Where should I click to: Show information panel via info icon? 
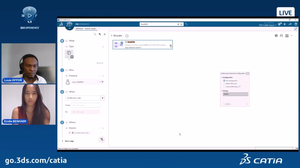(276, 35)
